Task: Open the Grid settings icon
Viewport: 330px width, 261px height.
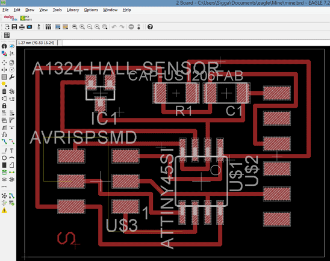Action: 7,35
